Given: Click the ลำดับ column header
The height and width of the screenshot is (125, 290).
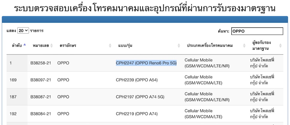Looking at the screenshot, I should tap(17, 46).
